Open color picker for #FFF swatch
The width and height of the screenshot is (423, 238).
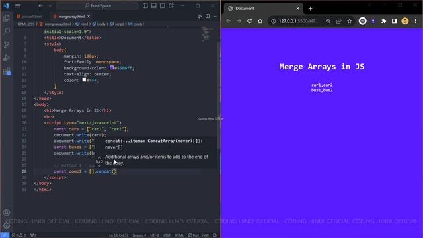click(84, 80)
